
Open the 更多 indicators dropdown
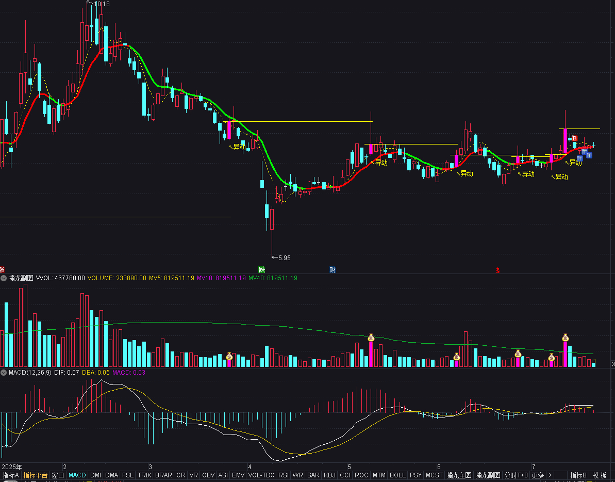(x=537, y=475)
